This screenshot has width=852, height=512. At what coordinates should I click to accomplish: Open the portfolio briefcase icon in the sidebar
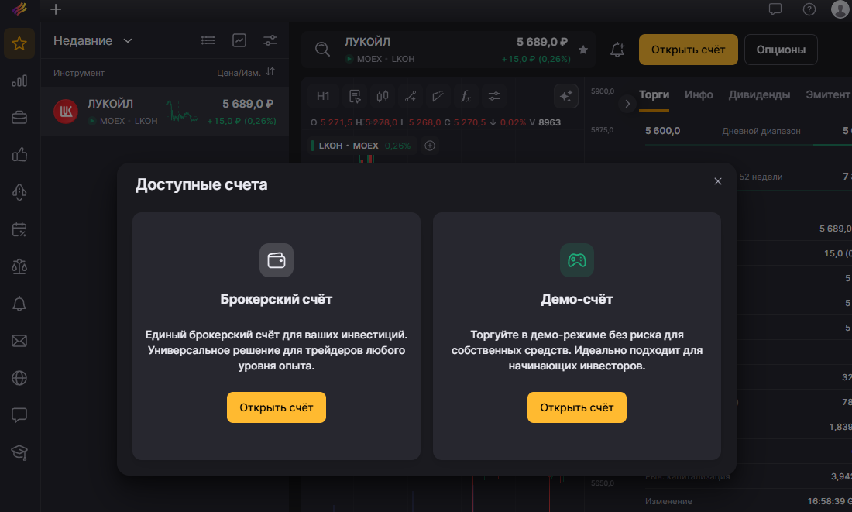tap(19, 118)
